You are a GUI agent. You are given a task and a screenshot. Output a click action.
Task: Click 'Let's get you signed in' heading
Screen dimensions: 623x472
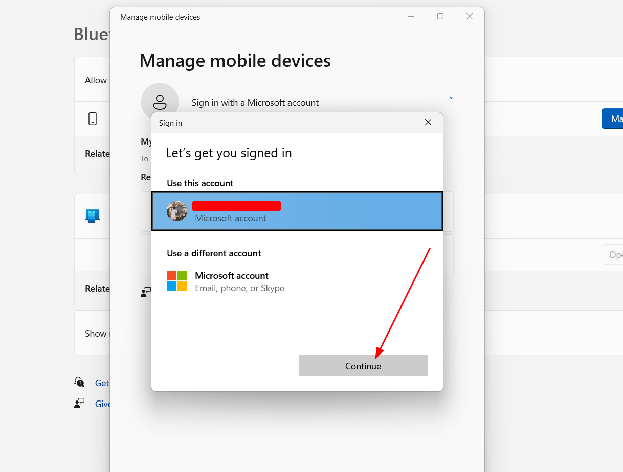click(229, 153)
